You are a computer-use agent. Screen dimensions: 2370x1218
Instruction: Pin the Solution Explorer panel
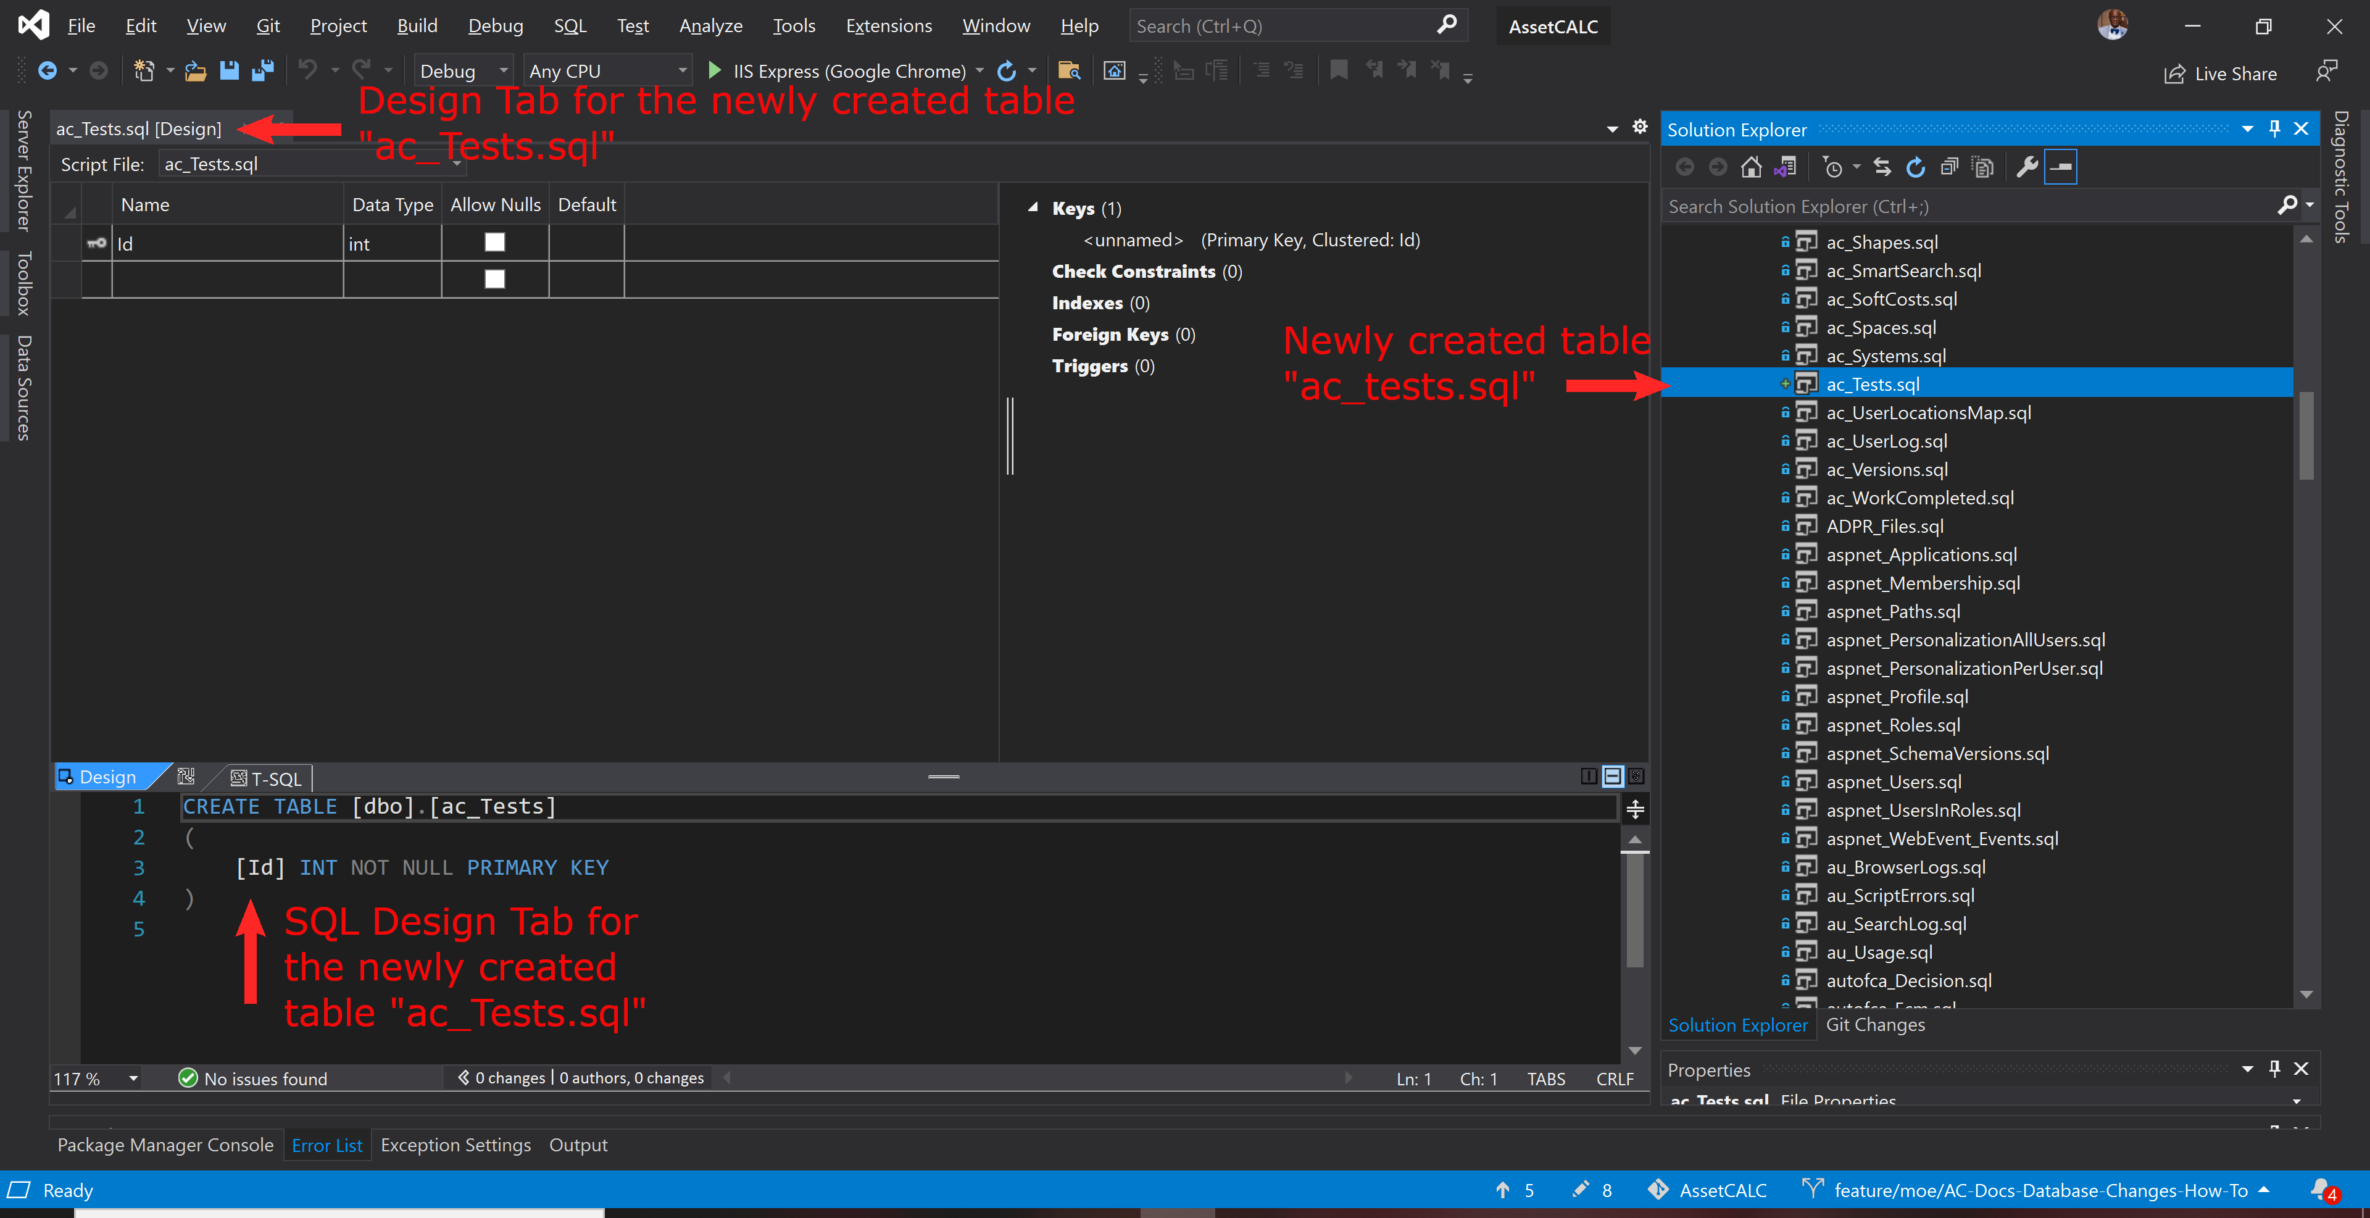(2274, 129)
